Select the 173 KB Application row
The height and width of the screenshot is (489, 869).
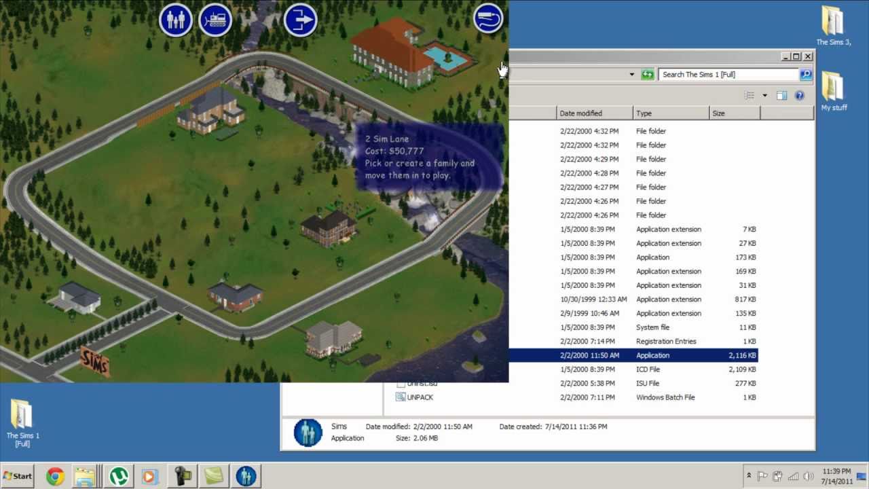633,257
